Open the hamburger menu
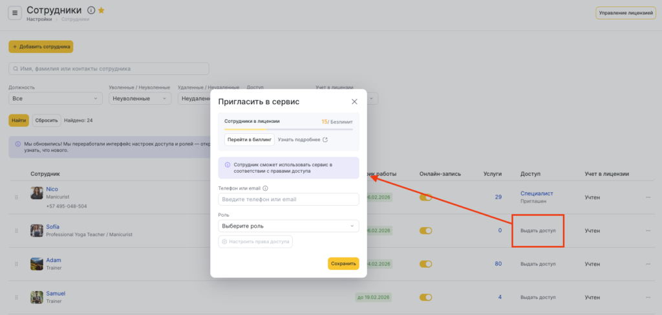This screenshot has width=662, height=315. (14, 13)
